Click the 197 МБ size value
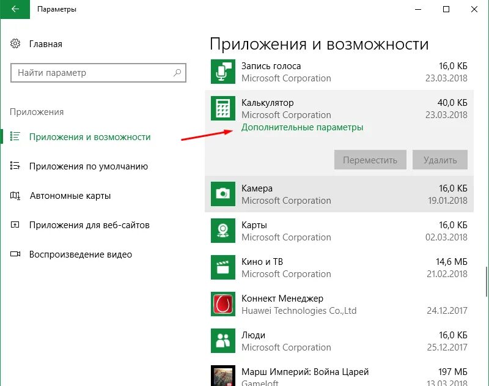The height and width of the screenshot is (386, 489). tap(453, 372)
